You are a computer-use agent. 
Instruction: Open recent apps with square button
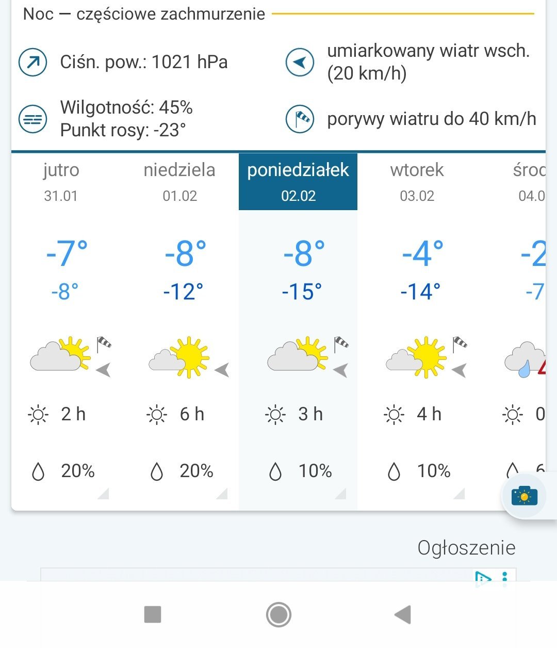(x=153, y=614)
